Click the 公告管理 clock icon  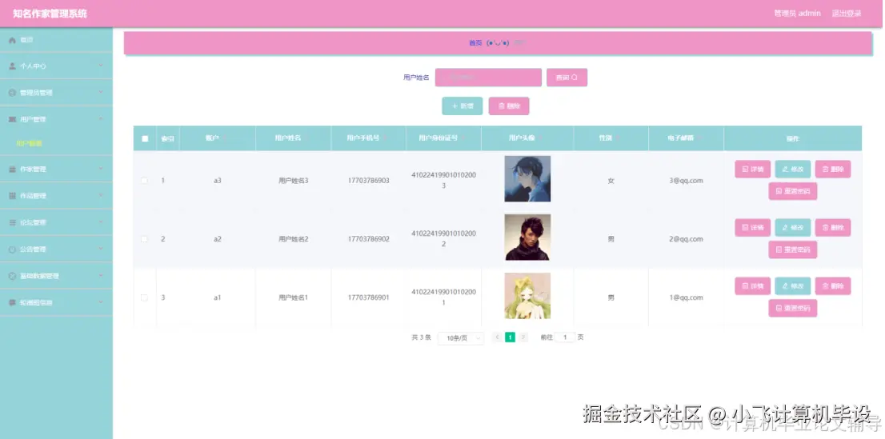[x=13, y=249]
